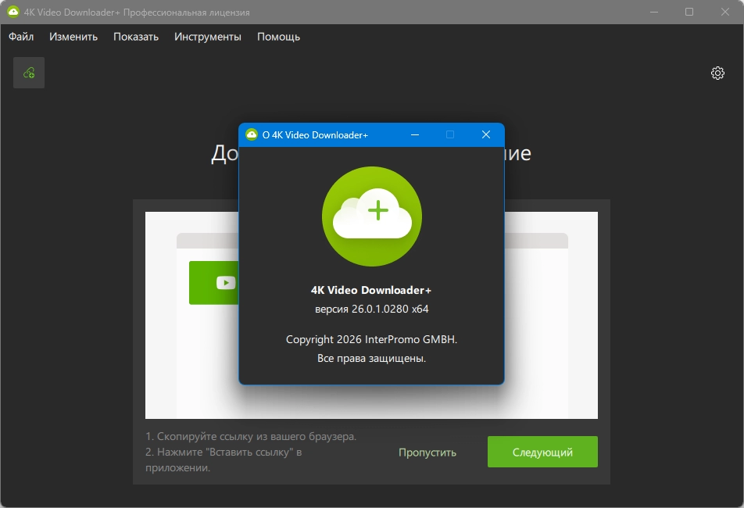Maximize the main 4K Video Downloader+ window
744x508 pixels.
689,12
